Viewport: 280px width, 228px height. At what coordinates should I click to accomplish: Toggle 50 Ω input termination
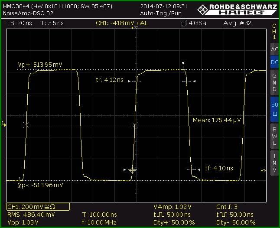[274, 109]
